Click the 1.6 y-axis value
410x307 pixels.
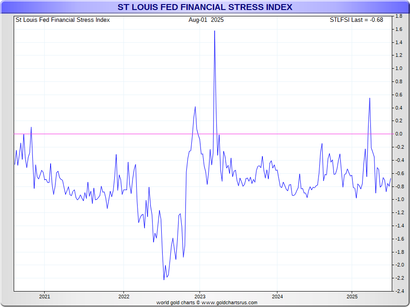pyautogui.click(x=399, y=29)
